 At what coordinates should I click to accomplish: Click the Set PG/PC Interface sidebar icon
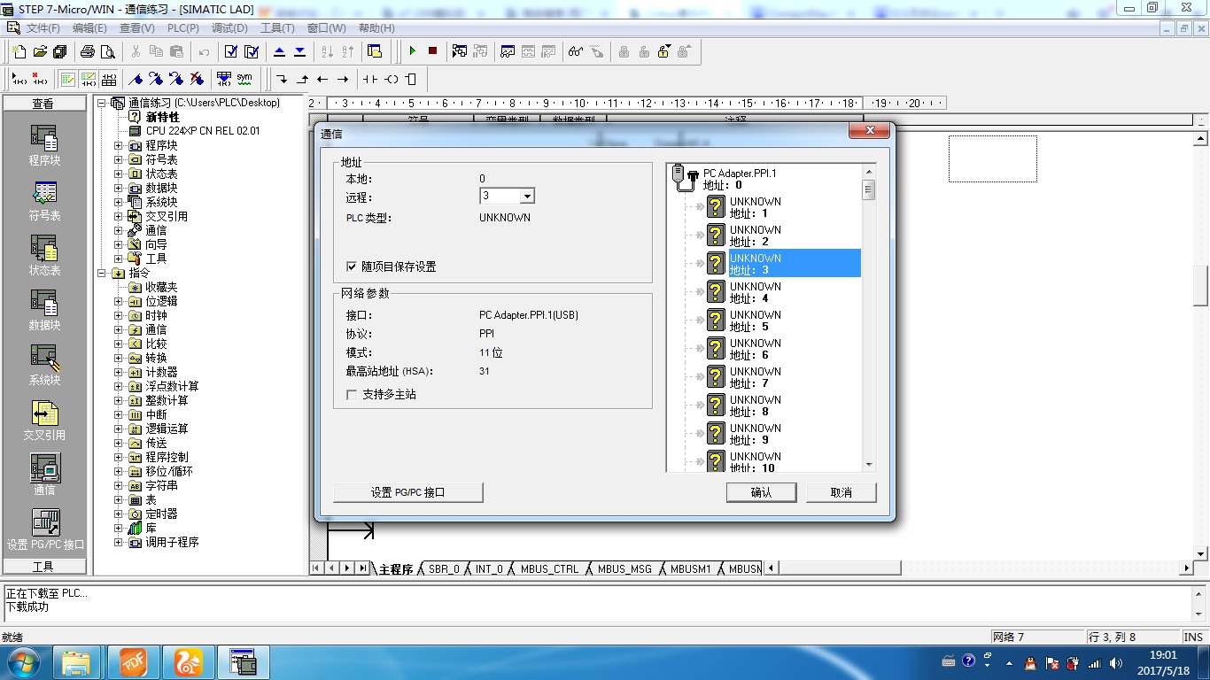[45, 529]
